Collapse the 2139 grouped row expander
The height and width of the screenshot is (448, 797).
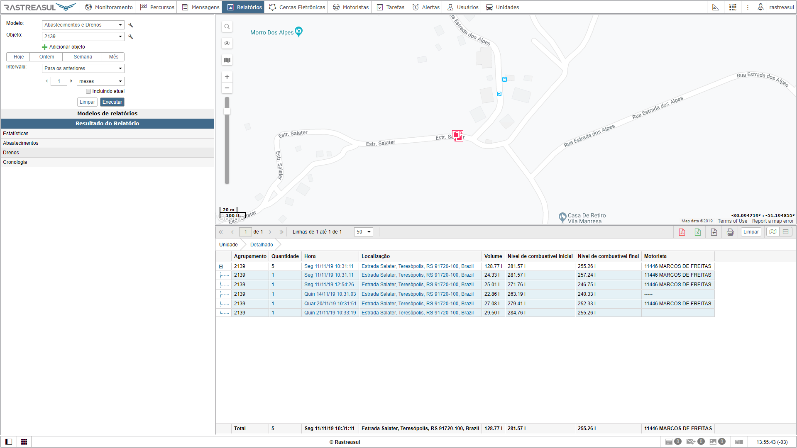221,267
